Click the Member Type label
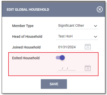The width and height of the screenshot is (107, 95). point(23,26)
